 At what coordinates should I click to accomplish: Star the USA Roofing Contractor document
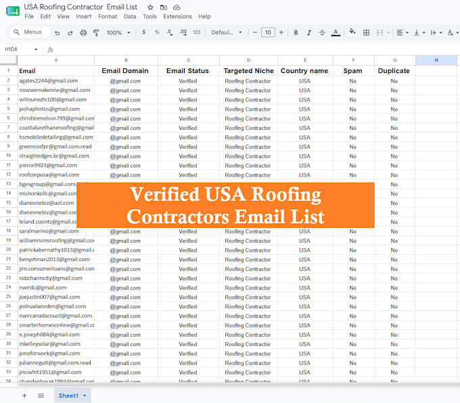pyautogui.click(x=150, y=7)
